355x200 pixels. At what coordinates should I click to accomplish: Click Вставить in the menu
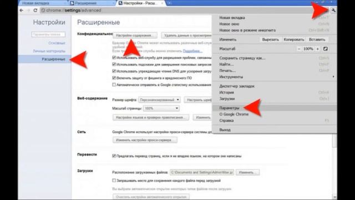pos(317,39)
